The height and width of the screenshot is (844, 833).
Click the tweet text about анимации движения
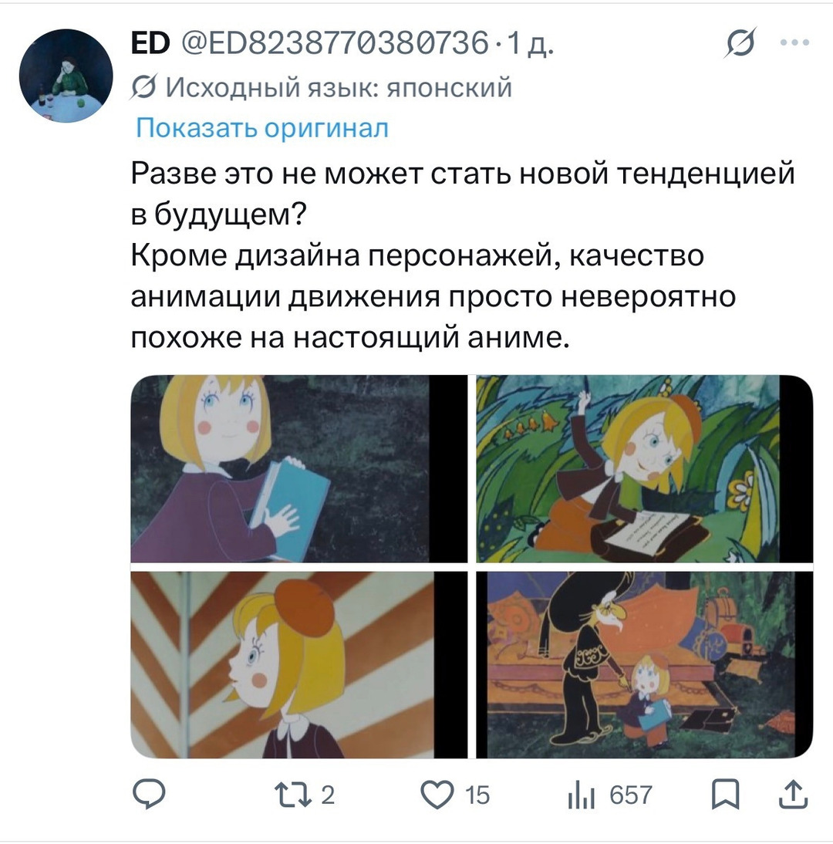click(x=433, y=296)
